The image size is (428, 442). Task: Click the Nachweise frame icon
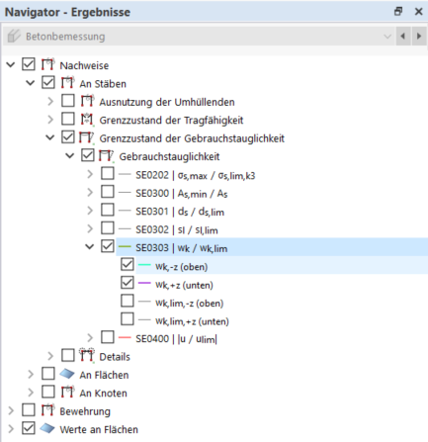click(x=47, y=64)
